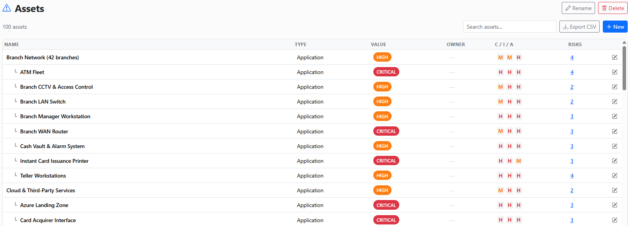Focus the Search assets field

tap(510, 27)
